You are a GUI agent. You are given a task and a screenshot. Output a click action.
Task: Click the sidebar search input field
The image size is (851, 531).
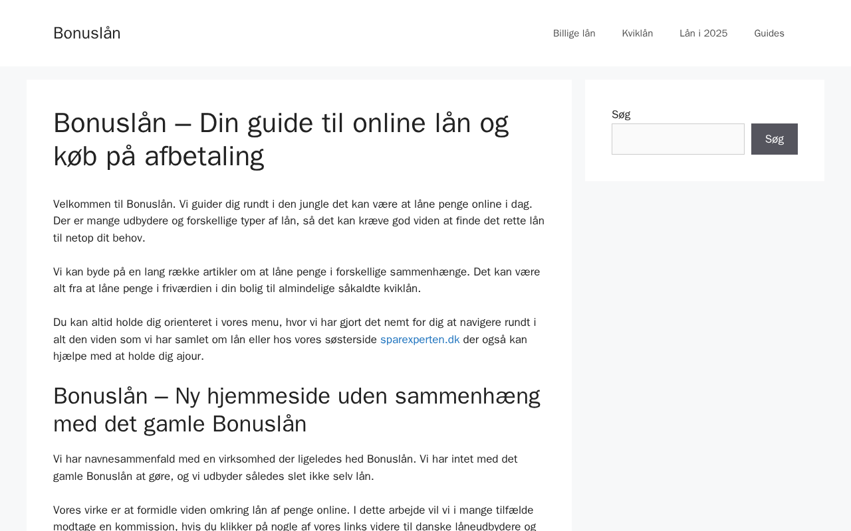(x=678, y=139)
